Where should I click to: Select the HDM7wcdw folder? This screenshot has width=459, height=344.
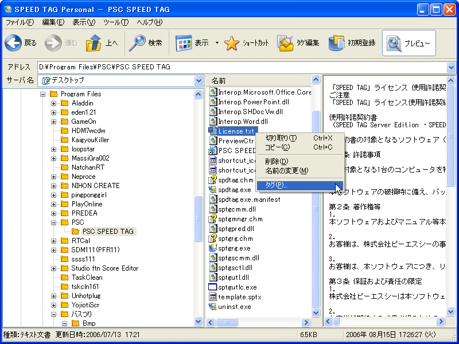pos(88,131)
